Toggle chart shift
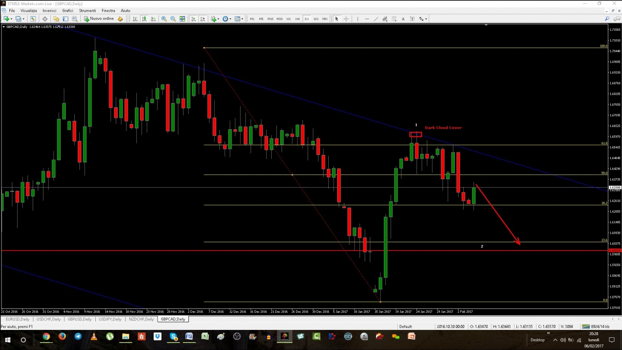622x350 pixels. pos(203,19)
